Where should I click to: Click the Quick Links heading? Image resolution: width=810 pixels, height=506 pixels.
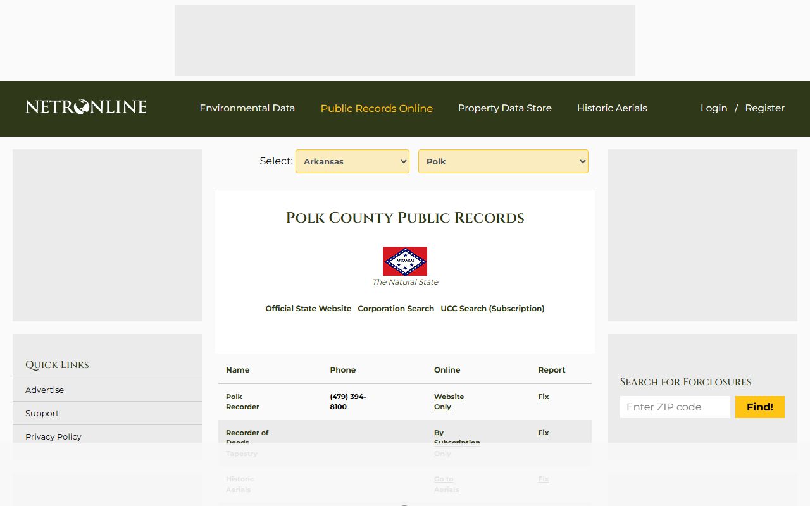coord(57,365)
